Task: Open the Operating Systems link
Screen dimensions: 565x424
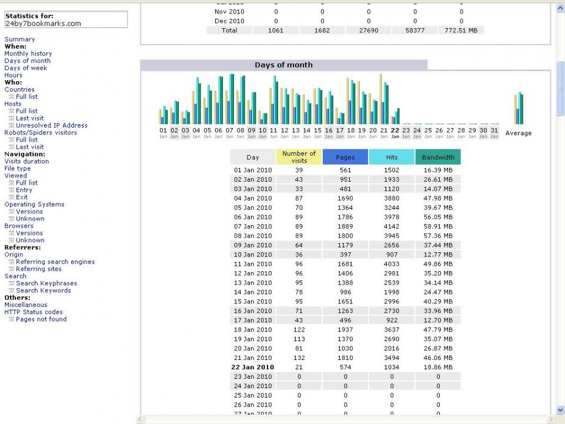Action: pos(34,205)
